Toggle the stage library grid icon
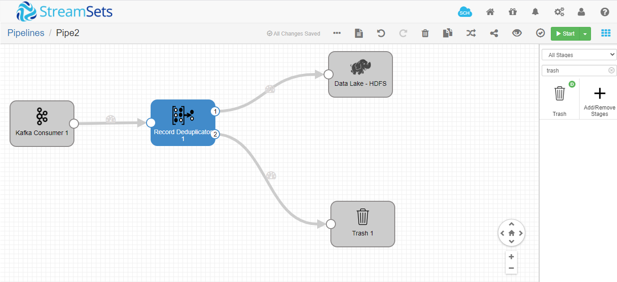The height and width of the screenshot is (282, 617). pyautogui.click(x=606, y=33)
